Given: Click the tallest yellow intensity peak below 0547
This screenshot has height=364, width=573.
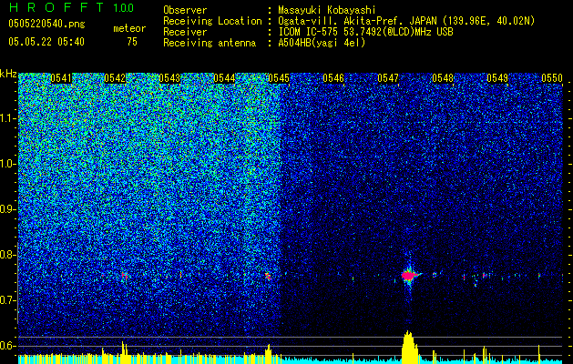Looking at the screenshot, I should (x=408, y=347).
